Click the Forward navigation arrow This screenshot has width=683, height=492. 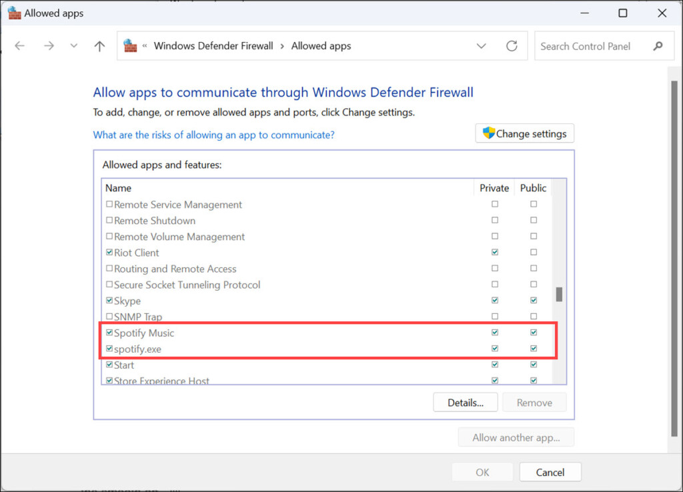[49, 46]
